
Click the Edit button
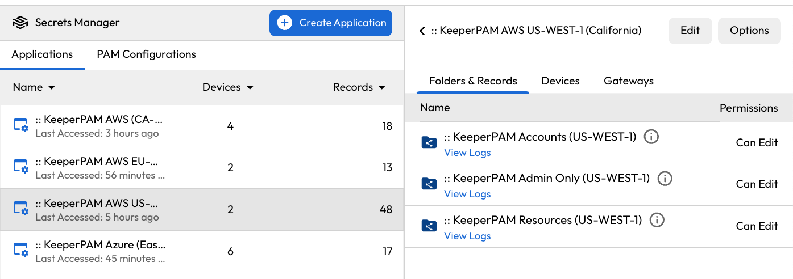click(690, 31)
